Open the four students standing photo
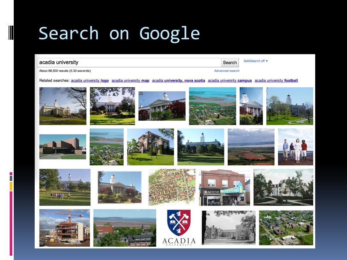The image size is (347, 260). point(295,147)
